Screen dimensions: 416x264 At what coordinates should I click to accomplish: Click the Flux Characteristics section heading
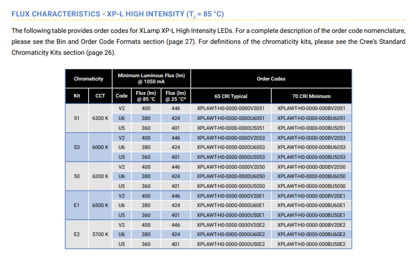[x=118, y=14]
